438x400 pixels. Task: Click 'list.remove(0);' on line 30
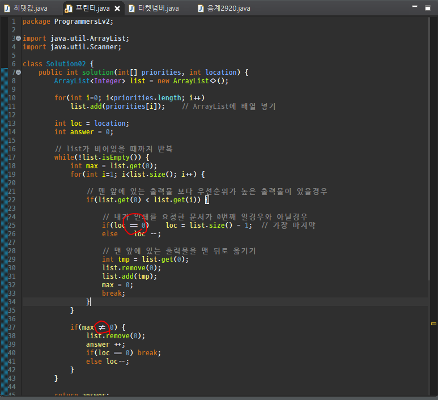point(131,268)
